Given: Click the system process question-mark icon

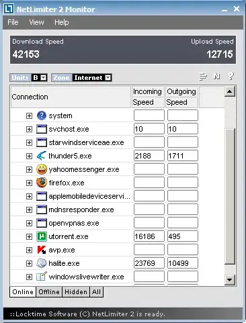Looking at the screenshot, I should 42,116.
